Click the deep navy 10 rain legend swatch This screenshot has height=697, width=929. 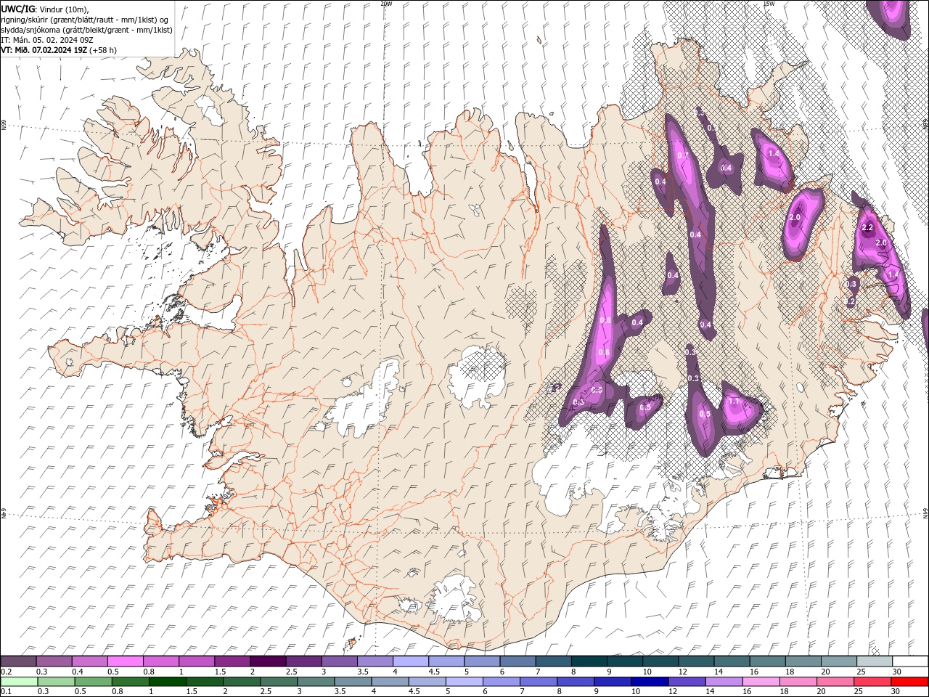(x=650, y=682)
